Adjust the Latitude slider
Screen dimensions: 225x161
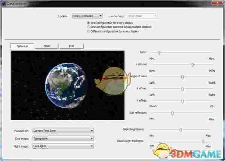point(192,65)
